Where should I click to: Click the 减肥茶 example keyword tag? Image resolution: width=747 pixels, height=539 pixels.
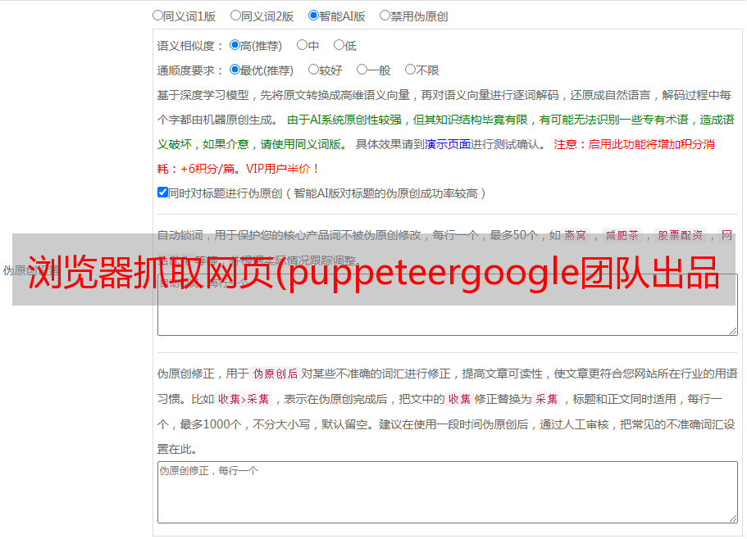click(x=622, y=235)
